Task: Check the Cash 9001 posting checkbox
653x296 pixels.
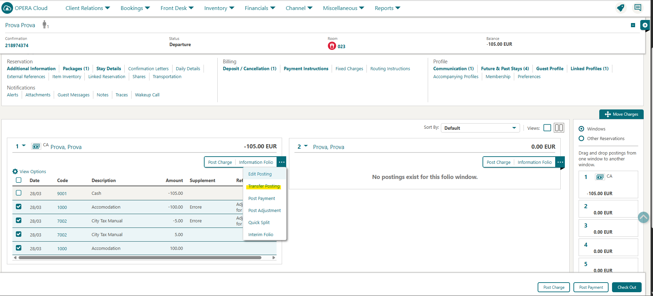Action: pyautogui.click(x=19, y=193)
